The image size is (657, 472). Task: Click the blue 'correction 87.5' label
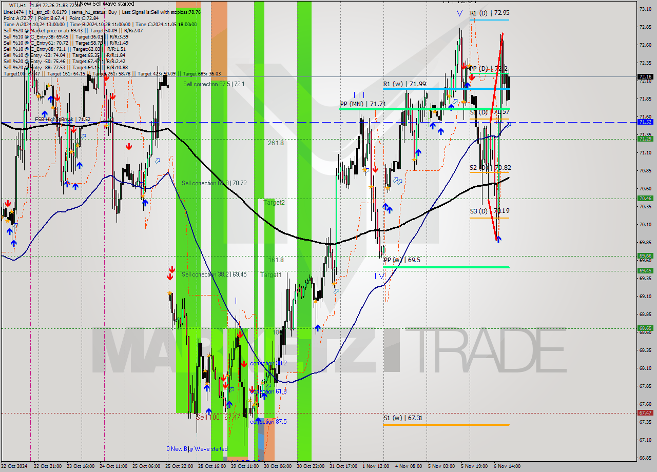click(x=268, y=422)
